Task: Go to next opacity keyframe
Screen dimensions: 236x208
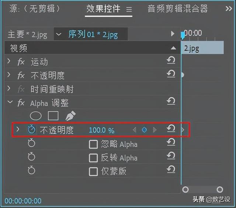Action: point(155,130)
